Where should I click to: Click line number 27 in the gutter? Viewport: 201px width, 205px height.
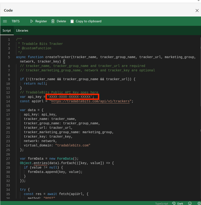[8, 159]
